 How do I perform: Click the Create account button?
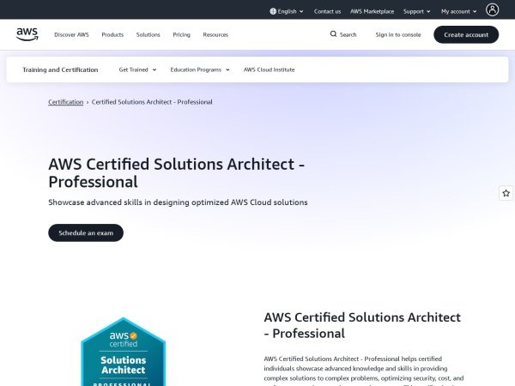click(466, 35)
